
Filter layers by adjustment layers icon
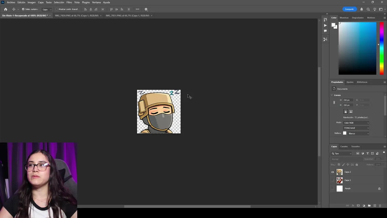(363, 154)
